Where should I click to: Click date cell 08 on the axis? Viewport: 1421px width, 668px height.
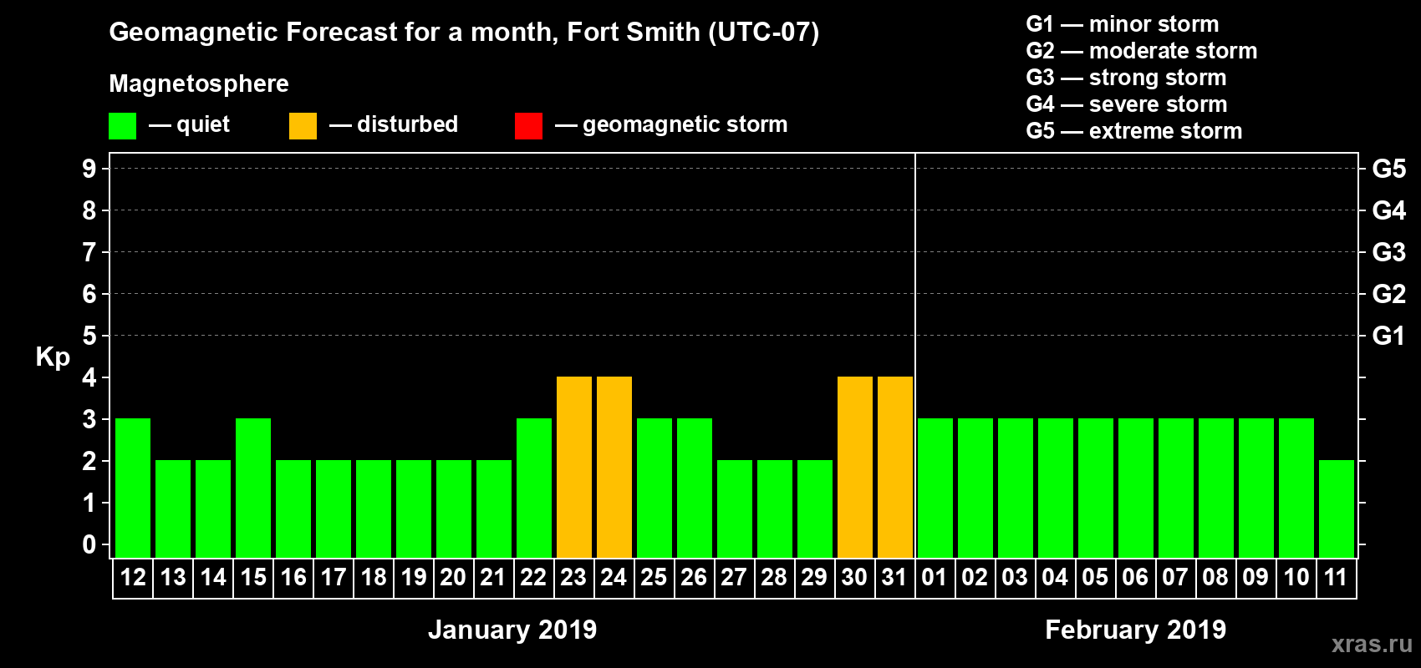coord(1216,578)
